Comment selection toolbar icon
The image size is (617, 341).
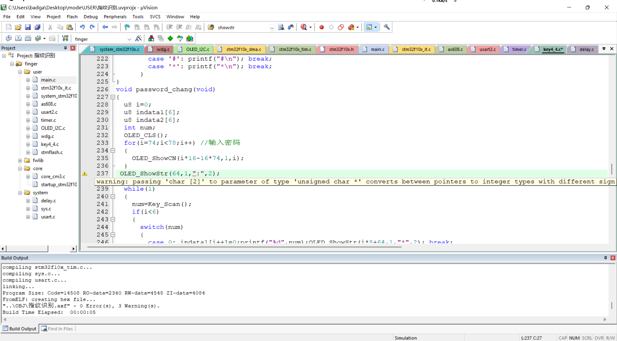[189, 27]
